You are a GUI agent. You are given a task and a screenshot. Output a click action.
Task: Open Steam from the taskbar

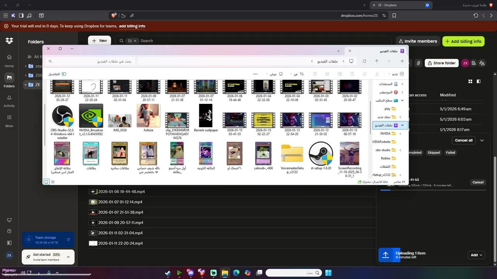point(167,273)
